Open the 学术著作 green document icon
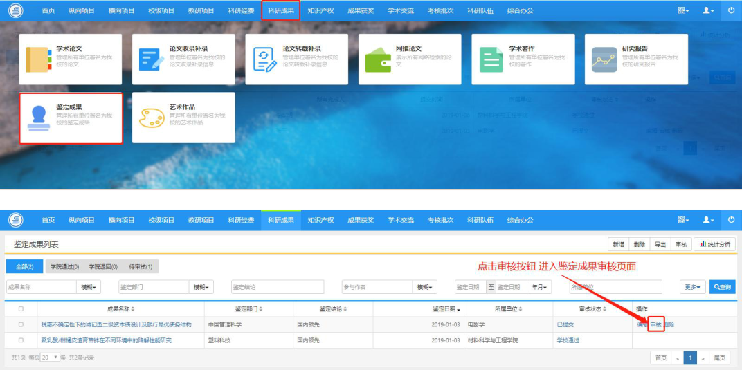Image resolution: width=742 pixels, height=370 pixels. point(491,59)
